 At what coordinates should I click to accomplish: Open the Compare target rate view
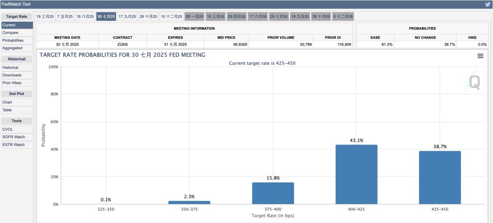click(10, 33)
